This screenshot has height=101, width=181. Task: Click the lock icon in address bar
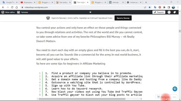(x=22, y=7)
